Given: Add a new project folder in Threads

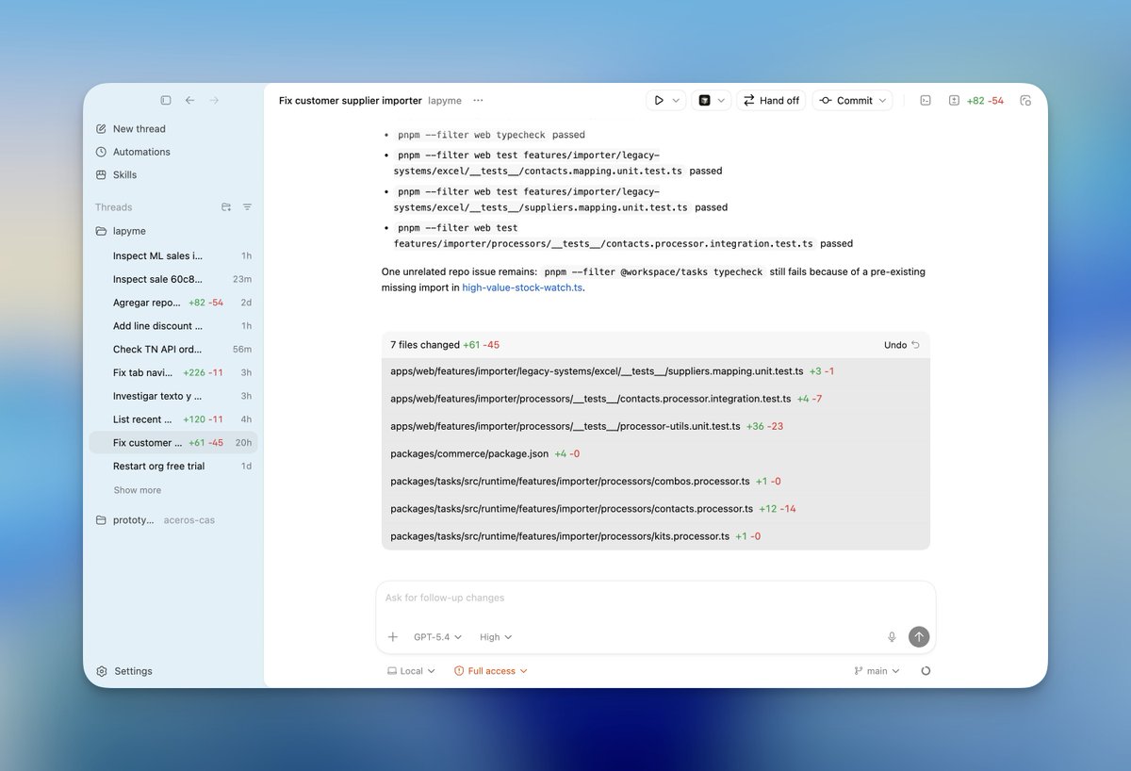Looking at the screenshot, I should point(226,207).
